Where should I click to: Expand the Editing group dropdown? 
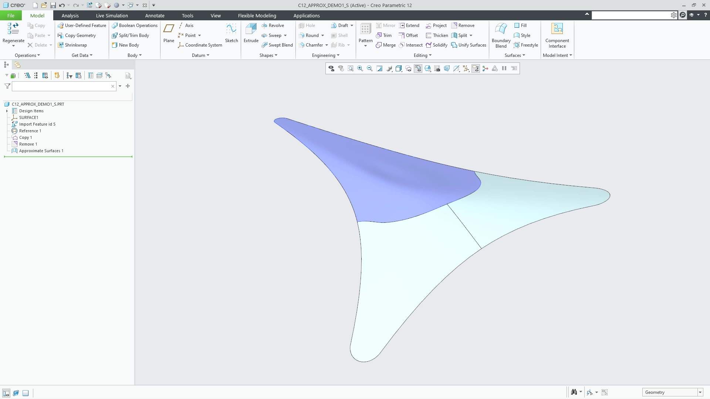423,55
